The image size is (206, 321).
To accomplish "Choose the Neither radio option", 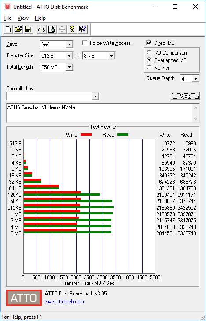I will tap(149, 67).
